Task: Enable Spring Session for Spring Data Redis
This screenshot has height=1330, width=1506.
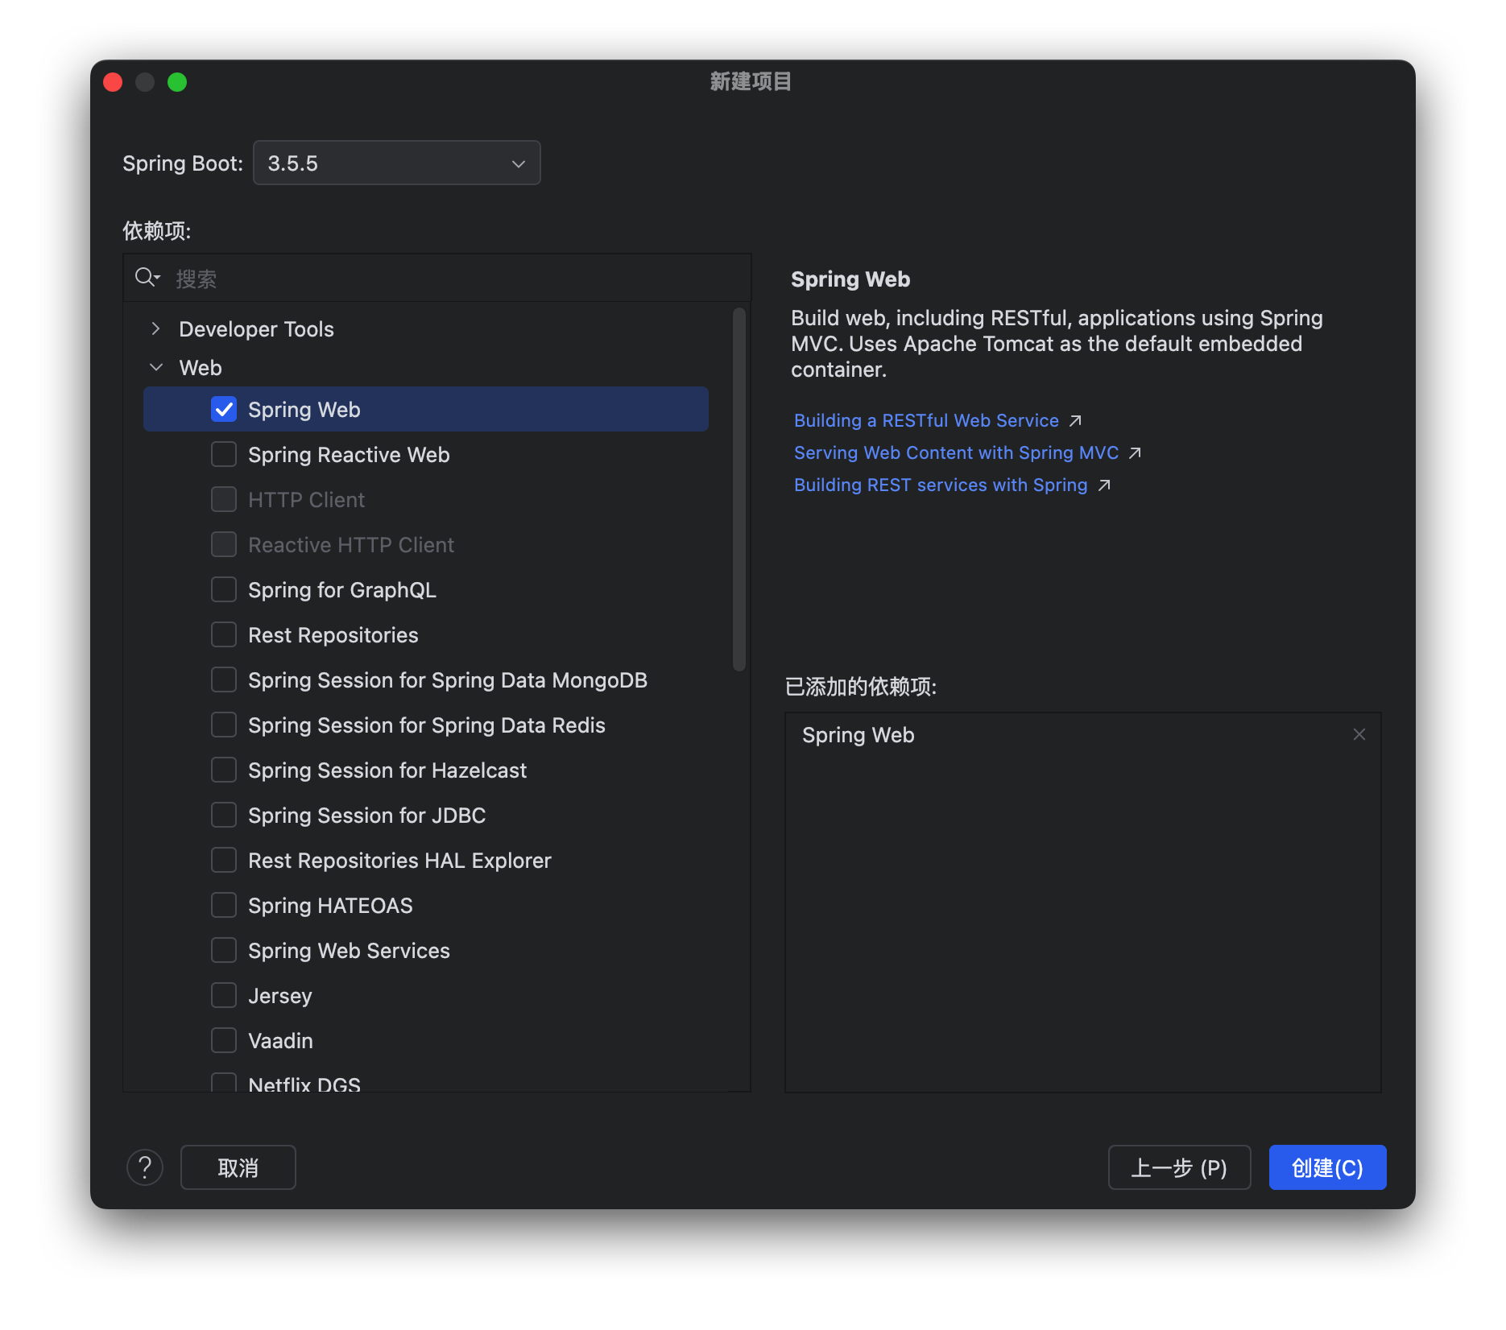Action: tap(224, 725)
